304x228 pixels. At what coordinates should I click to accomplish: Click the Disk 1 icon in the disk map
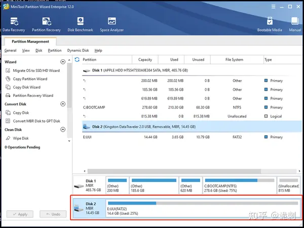[79, 186]
